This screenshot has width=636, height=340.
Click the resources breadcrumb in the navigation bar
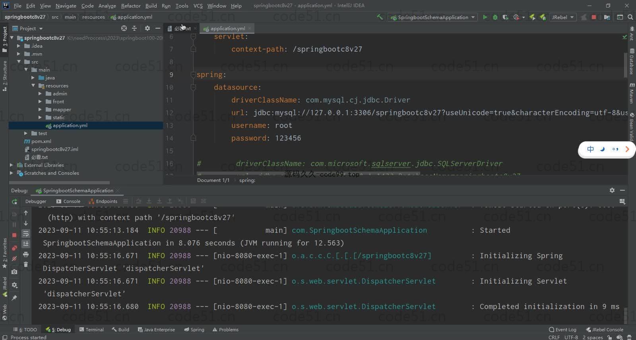coord(93,17)
